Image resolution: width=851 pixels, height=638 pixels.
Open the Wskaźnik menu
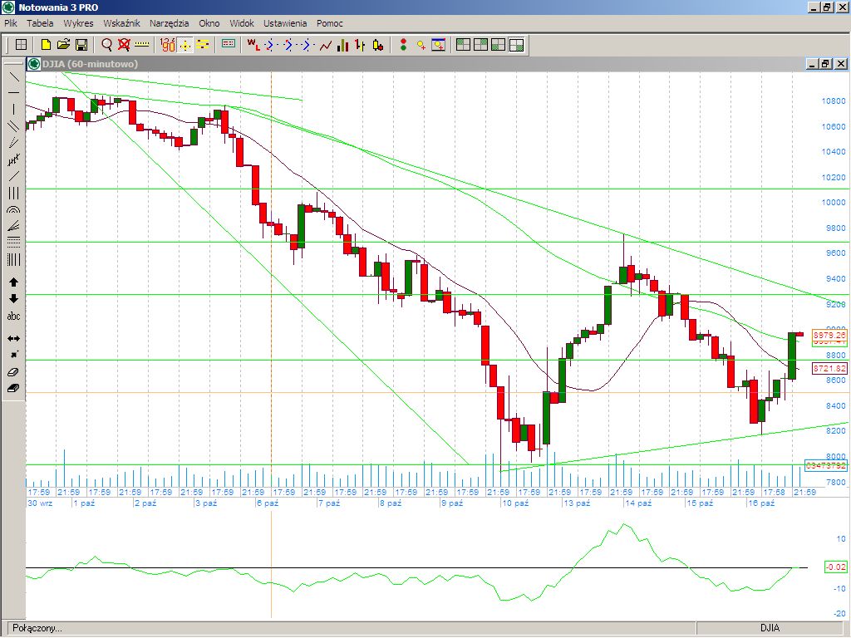121,23
